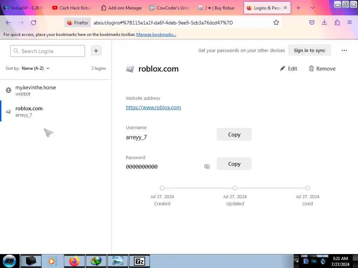
Task: Switch to the Cach Hack Robux tab
Action: [72, 8]
